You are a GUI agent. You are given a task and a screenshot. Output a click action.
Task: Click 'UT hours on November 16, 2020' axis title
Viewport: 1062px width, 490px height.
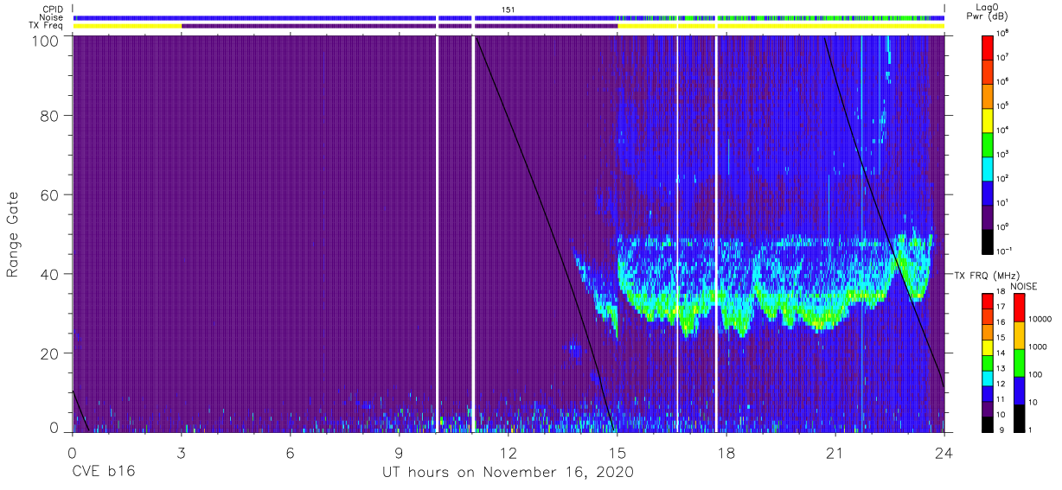tap(509, 473)
